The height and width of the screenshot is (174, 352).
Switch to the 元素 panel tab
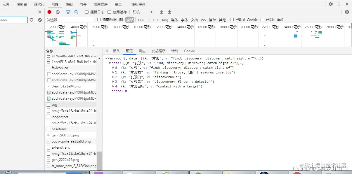tap(6, 4)
